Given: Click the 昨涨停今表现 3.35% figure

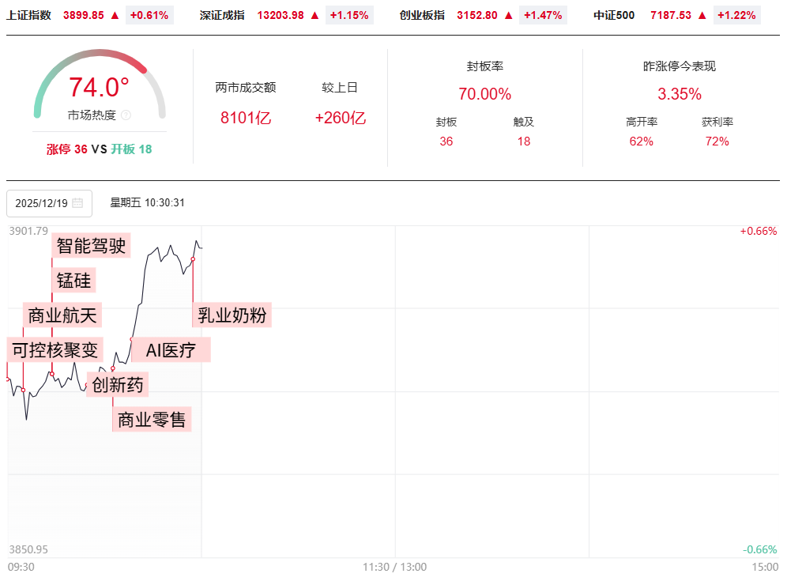Looking at the screenshot, I should 679,94.
